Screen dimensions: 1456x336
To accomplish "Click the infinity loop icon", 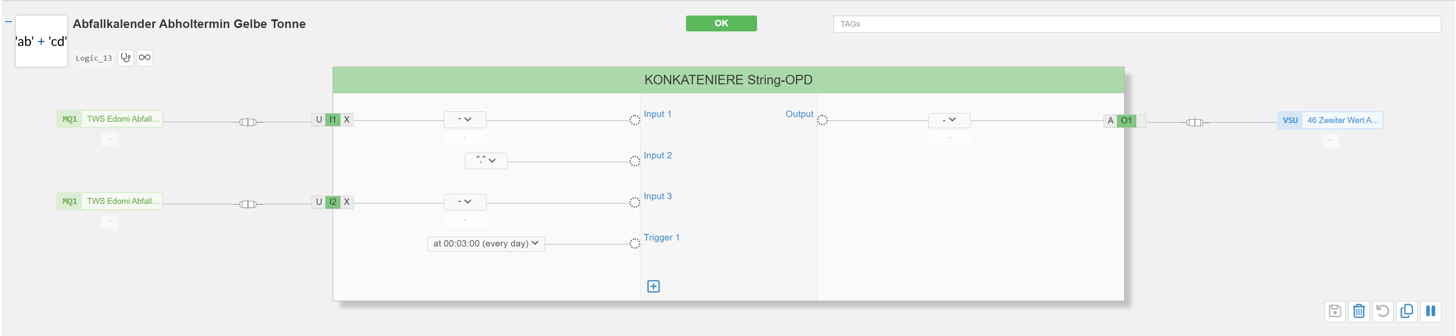I will [145, 58].
